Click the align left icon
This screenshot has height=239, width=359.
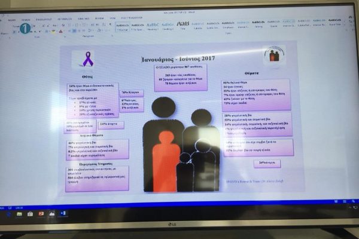70,32
